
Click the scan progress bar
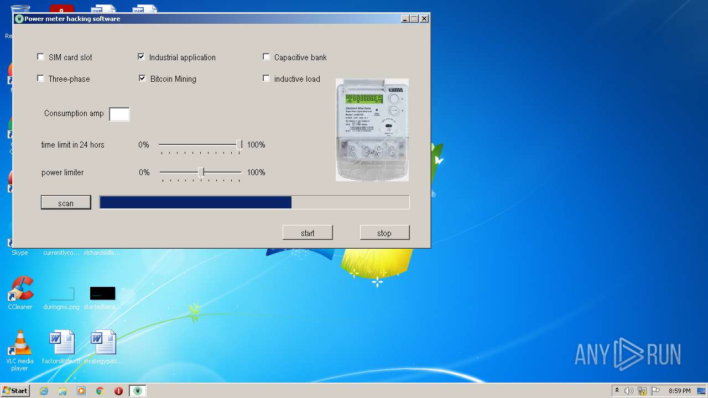coord(254,202)
